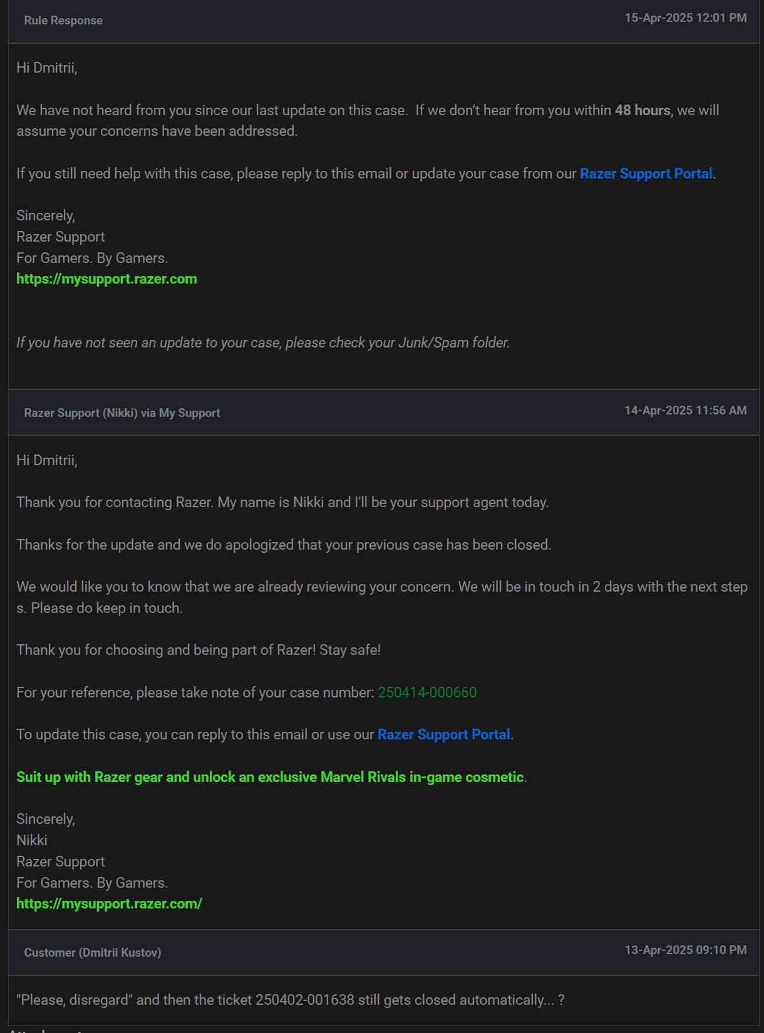Click case number 250414-000660
The height and width of the screenshot is (1033, 764).
[x=427, y=692]
